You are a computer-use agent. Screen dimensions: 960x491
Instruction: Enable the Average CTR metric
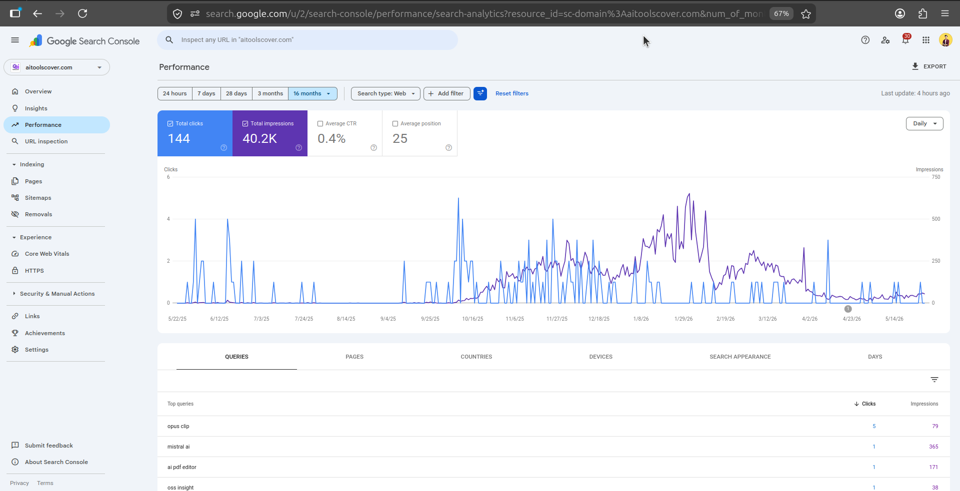click(x=345, y=133)
